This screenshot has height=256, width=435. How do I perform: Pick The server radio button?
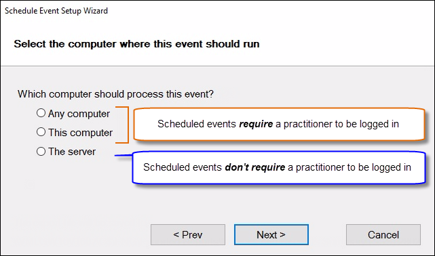[x=41, y=152]
